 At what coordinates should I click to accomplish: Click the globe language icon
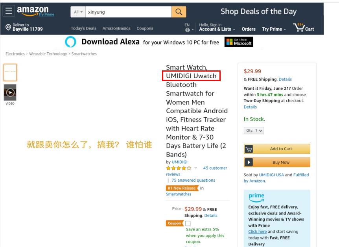[187, 30]
